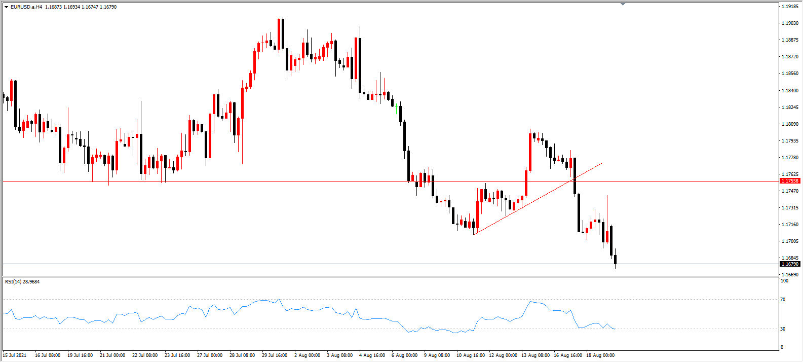The height and width of the screenshot is (362, 803).
Task: Click the black 1.16790 current price label
Action: coord(790,264)
